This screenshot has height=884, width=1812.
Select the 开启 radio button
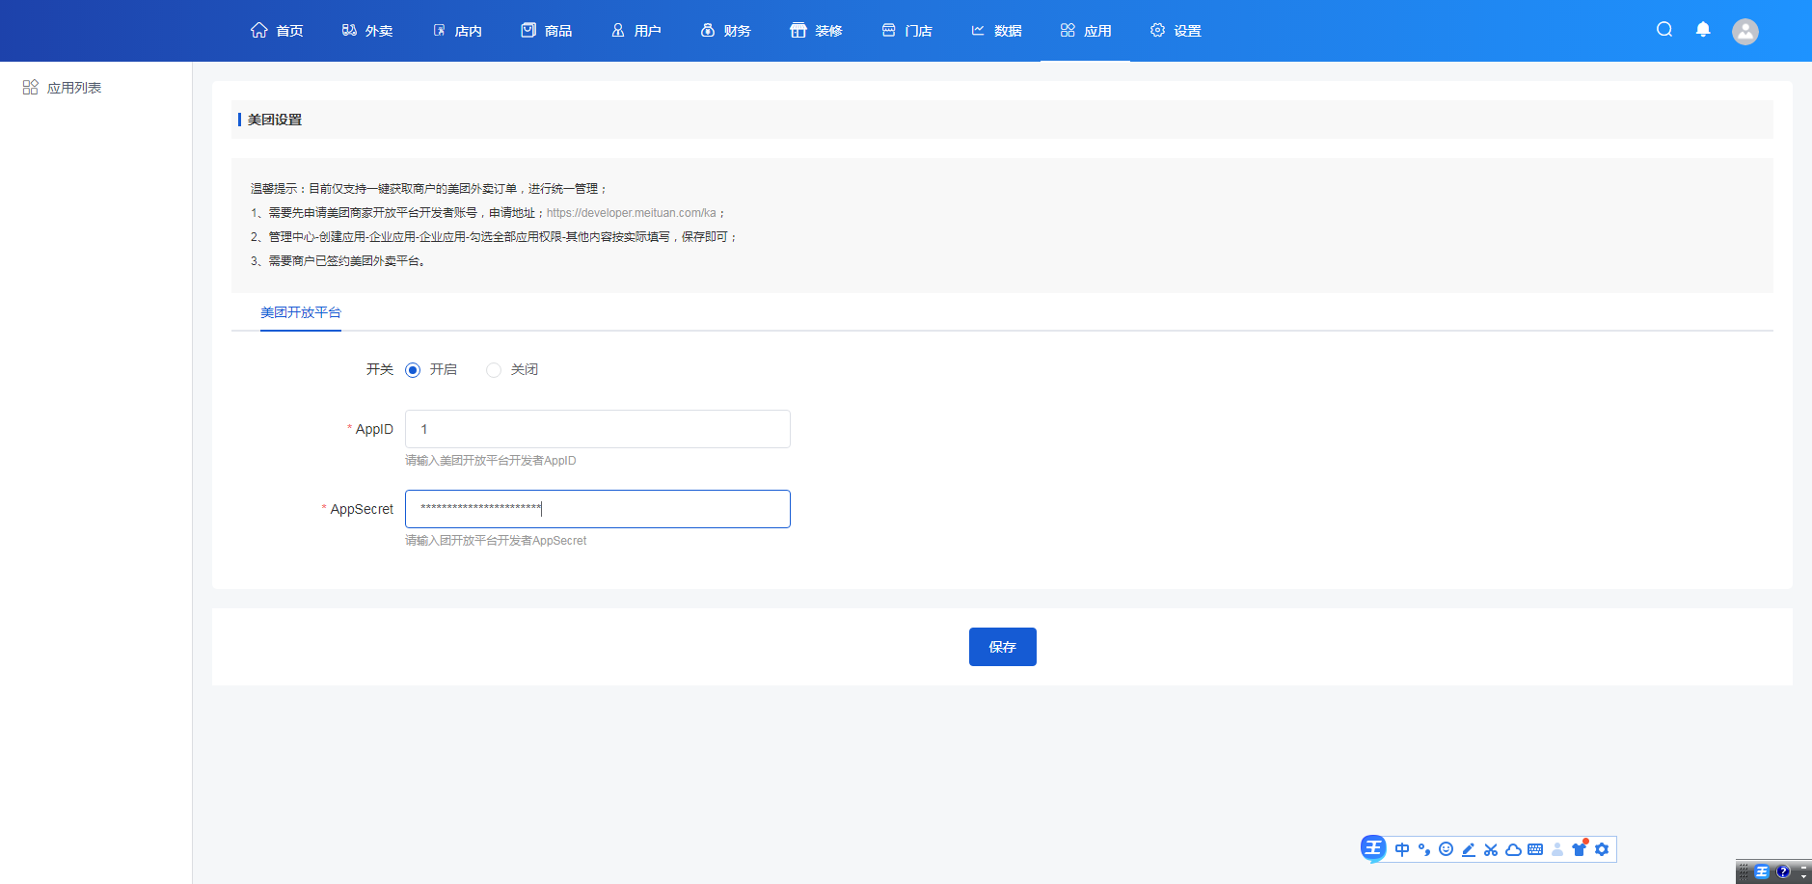coord(413,370)
